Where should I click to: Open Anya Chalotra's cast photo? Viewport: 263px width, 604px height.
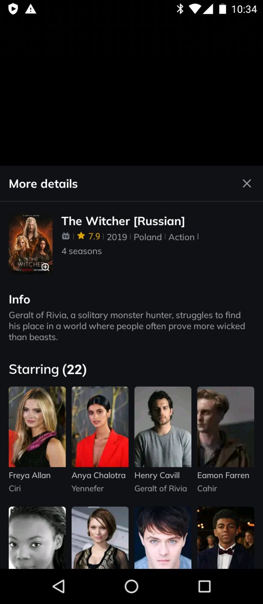pos(100,427)
